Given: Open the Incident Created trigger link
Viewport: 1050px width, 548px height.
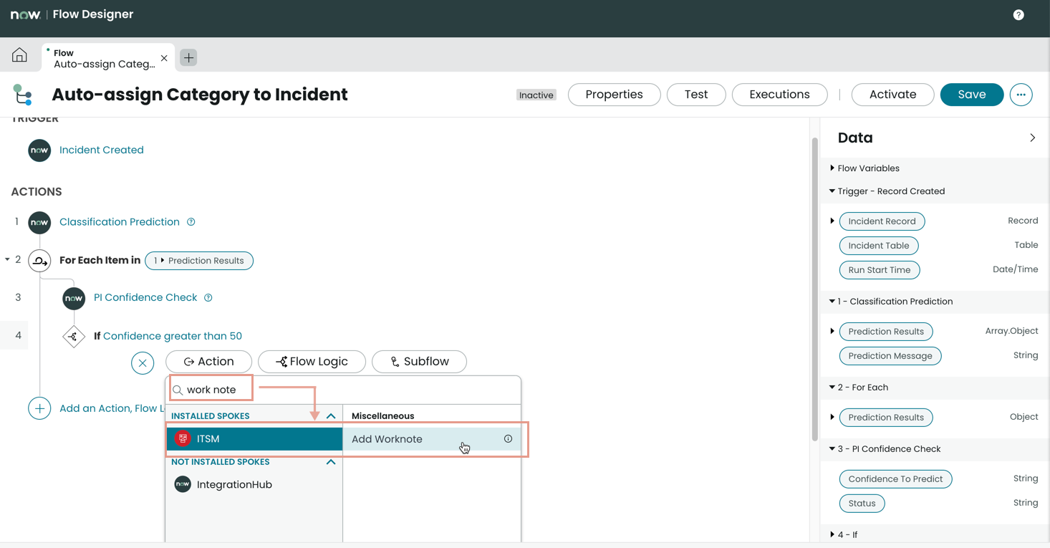Looking at the screenshot, I should pyautogui.click(x=102, y=150).
